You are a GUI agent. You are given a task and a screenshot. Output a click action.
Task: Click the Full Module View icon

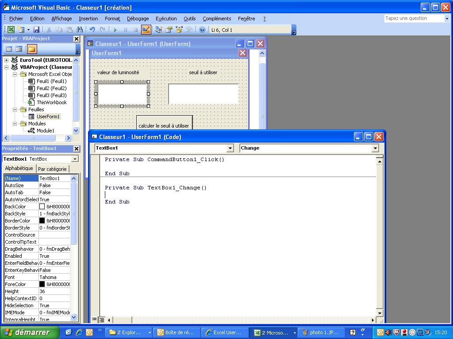[102, 320]
